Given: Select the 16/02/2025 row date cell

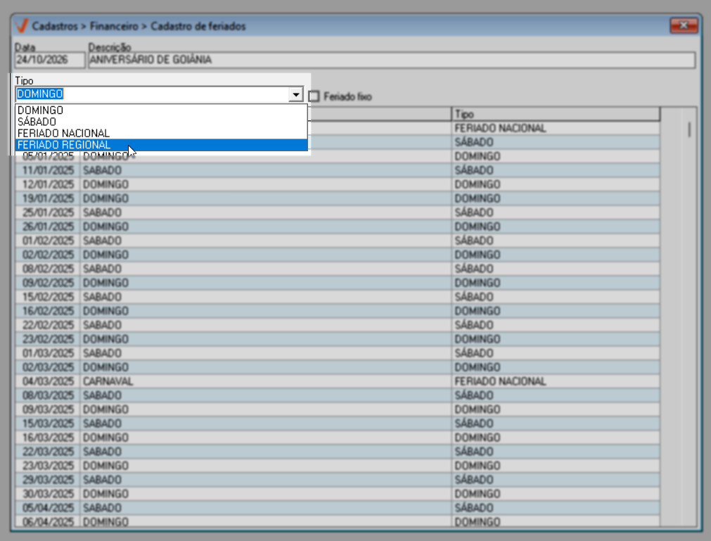Looking at the screenshot, I should pyautogui.click(x=48, y=311).
